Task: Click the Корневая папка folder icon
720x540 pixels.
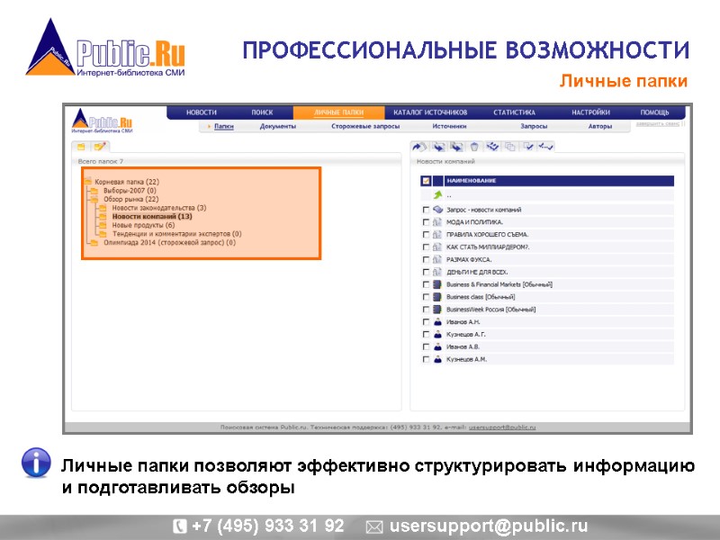Action: pos(88,182)
